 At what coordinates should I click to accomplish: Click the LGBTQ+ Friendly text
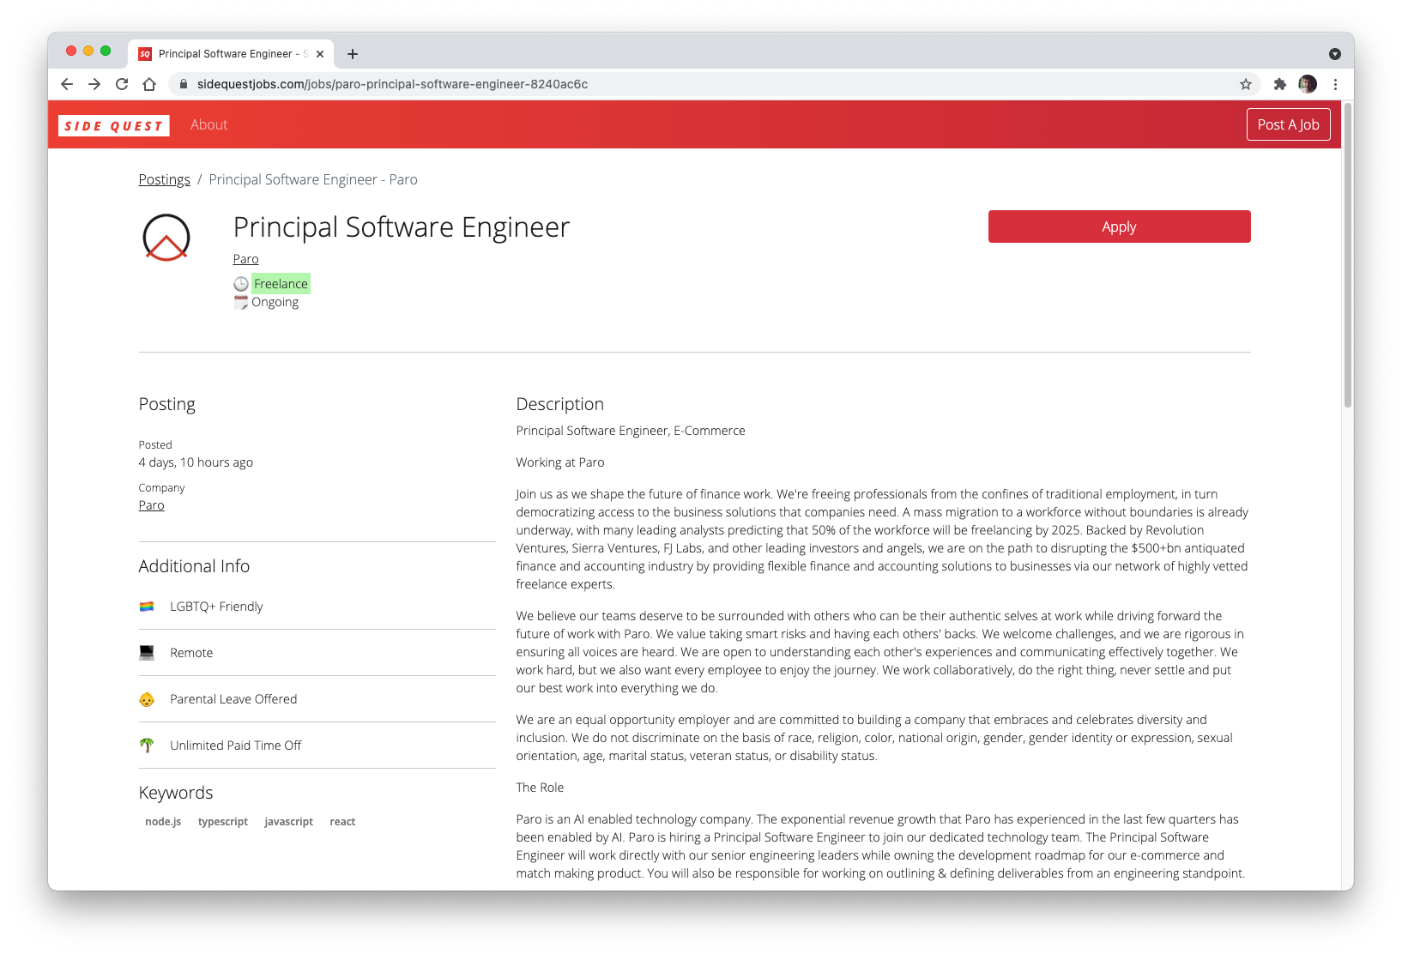click(x=216, y=607)
